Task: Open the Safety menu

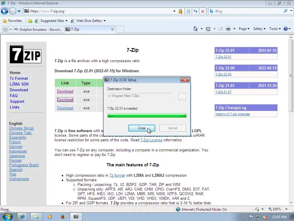Action: pos(259,29)
